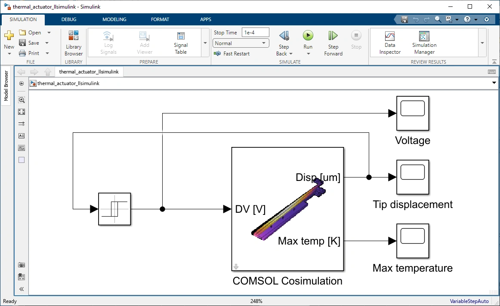Click the zoom tool in left palette

(x=22, y=100)
